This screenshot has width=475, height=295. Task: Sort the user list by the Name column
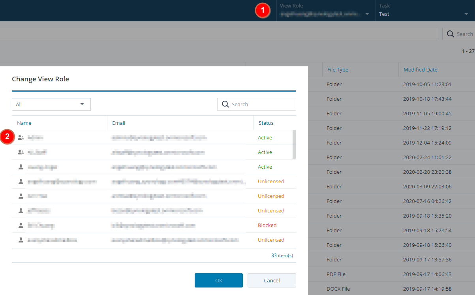pos(24,123)
